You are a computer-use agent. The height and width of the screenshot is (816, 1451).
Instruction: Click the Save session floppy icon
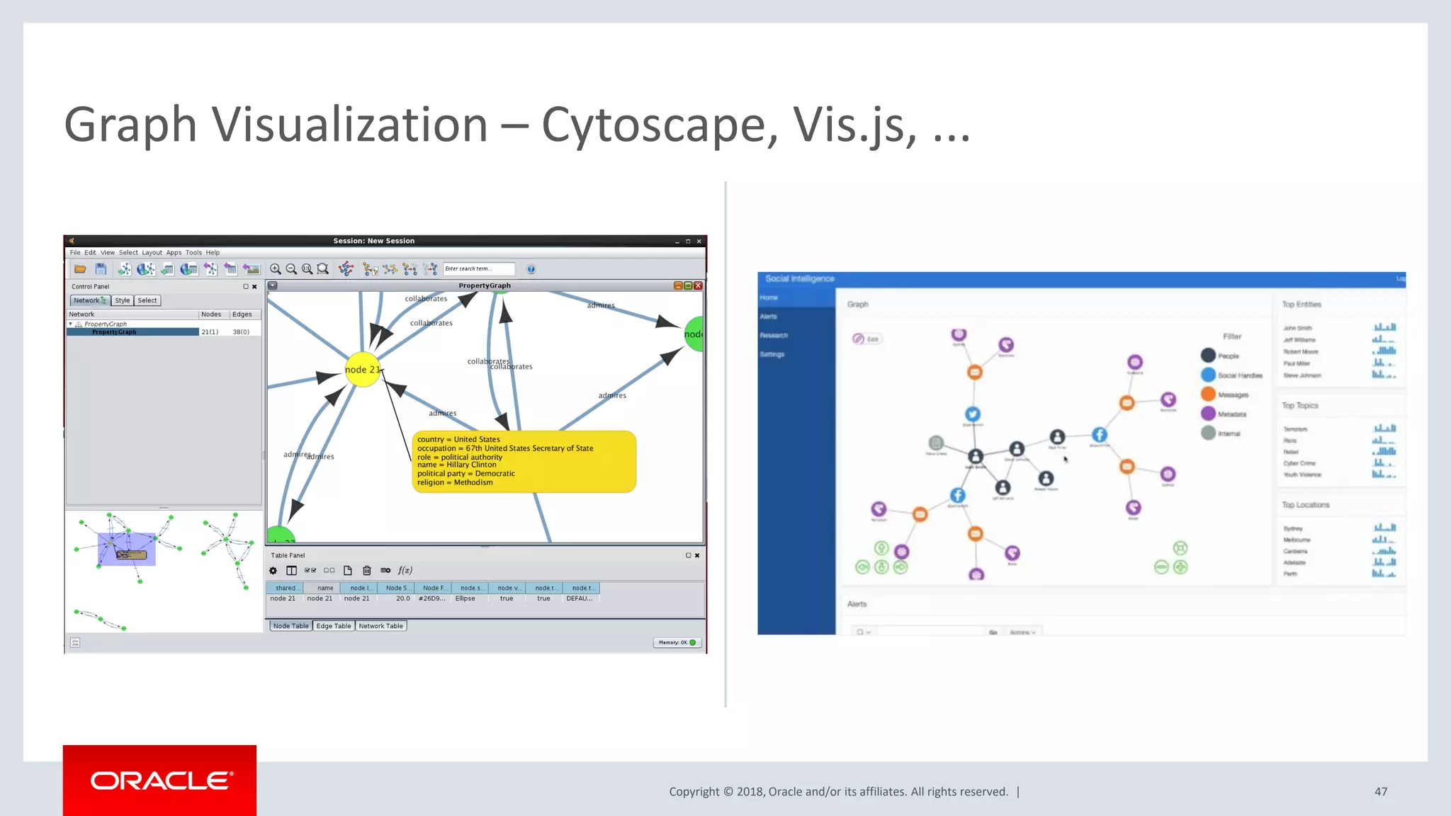click(101, 269)
